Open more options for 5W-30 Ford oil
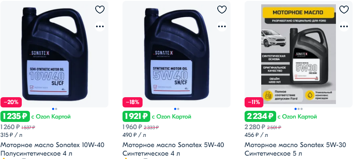Viewport: 353px width, 159px height. pyautogui.click(x=344, y=26)
